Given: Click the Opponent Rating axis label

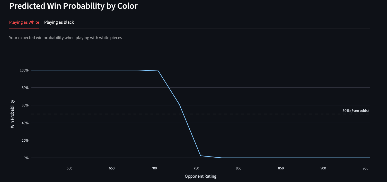Looking at the screenshot, I should [x=200, y=176].
